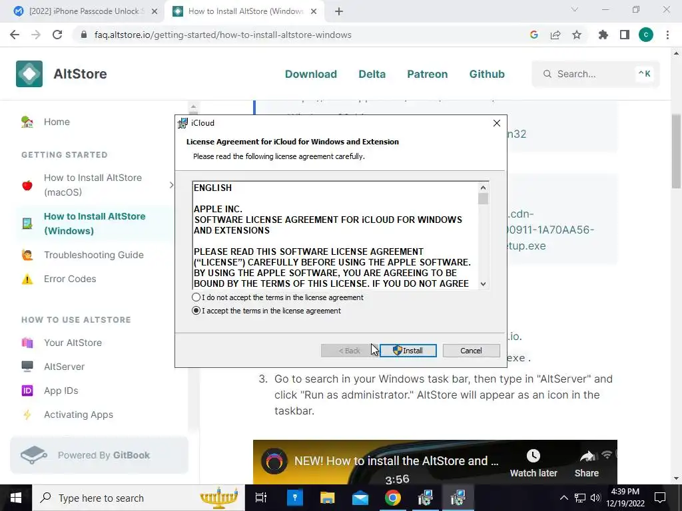Open the AltServer sidebar page

coord(64,367)
